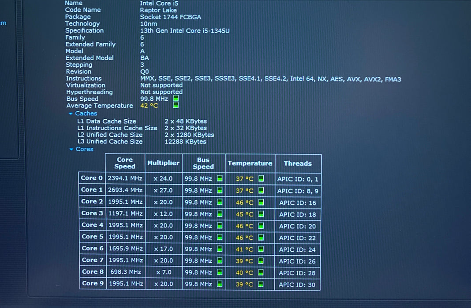Click the '10nm' technology value
471x308 pixels.
pos(148,24)
